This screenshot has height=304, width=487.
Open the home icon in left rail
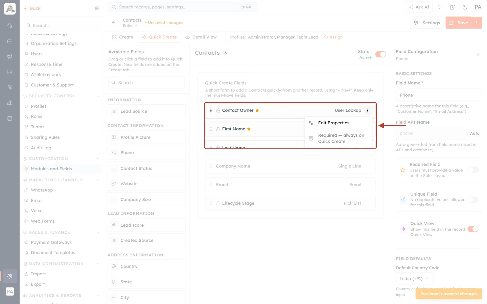(10, 26)
